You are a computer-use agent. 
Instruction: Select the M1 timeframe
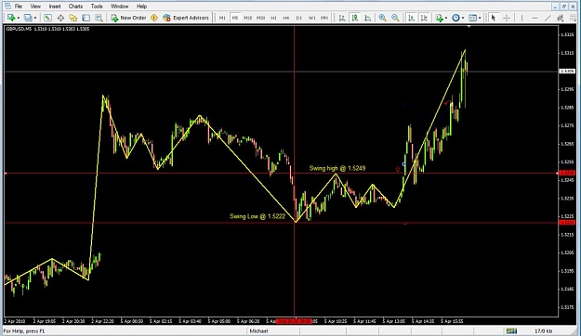[222, 18]
